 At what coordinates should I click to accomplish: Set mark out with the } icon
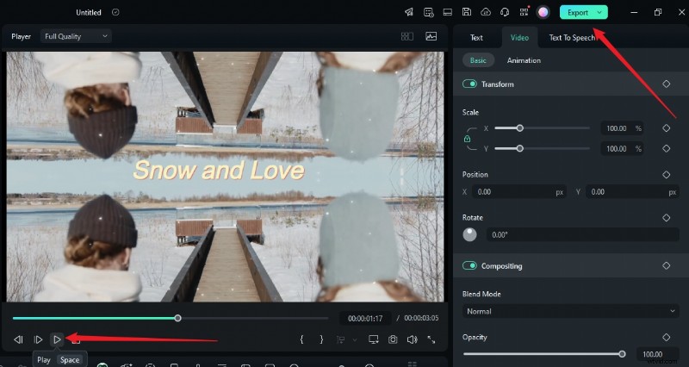321,339
